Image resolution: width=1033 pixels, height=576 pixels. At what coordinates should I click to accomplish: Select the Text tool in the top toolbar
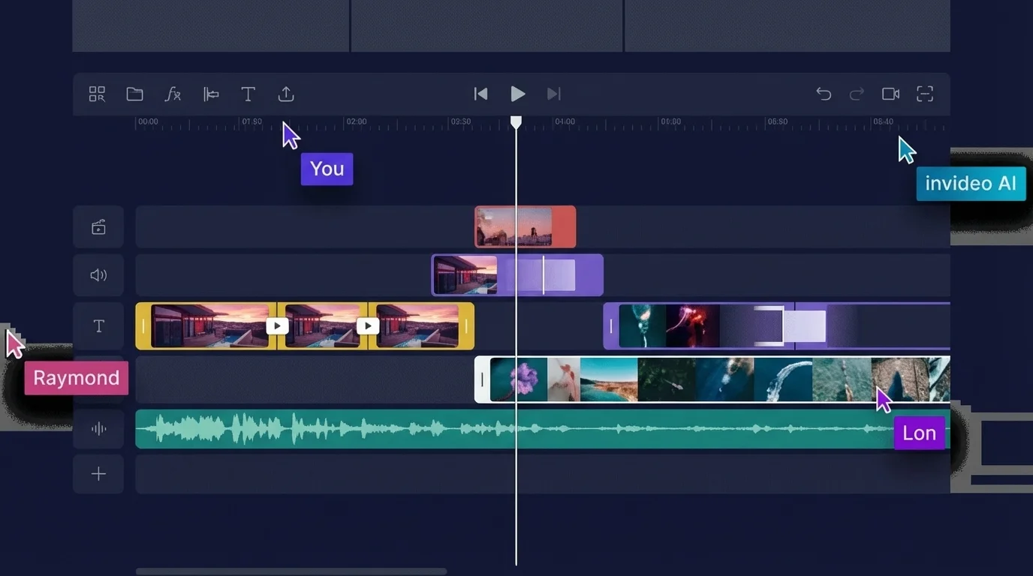pos(248,94)
